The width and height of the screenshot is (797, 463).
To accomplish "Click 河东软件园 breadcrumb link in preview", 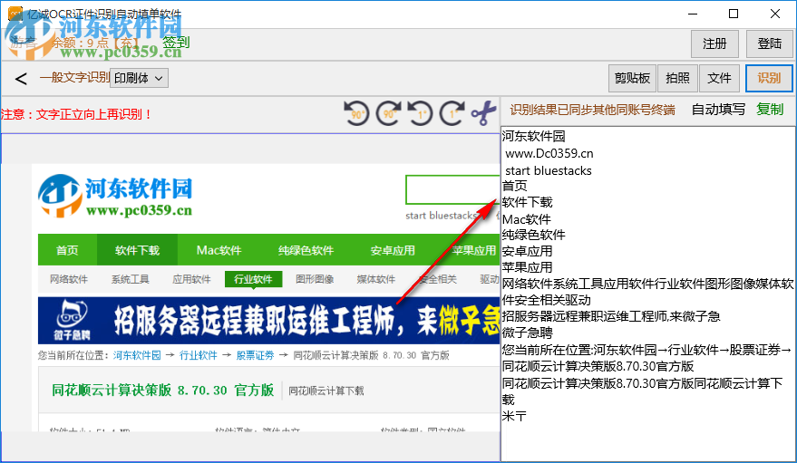I will point(137,355).
